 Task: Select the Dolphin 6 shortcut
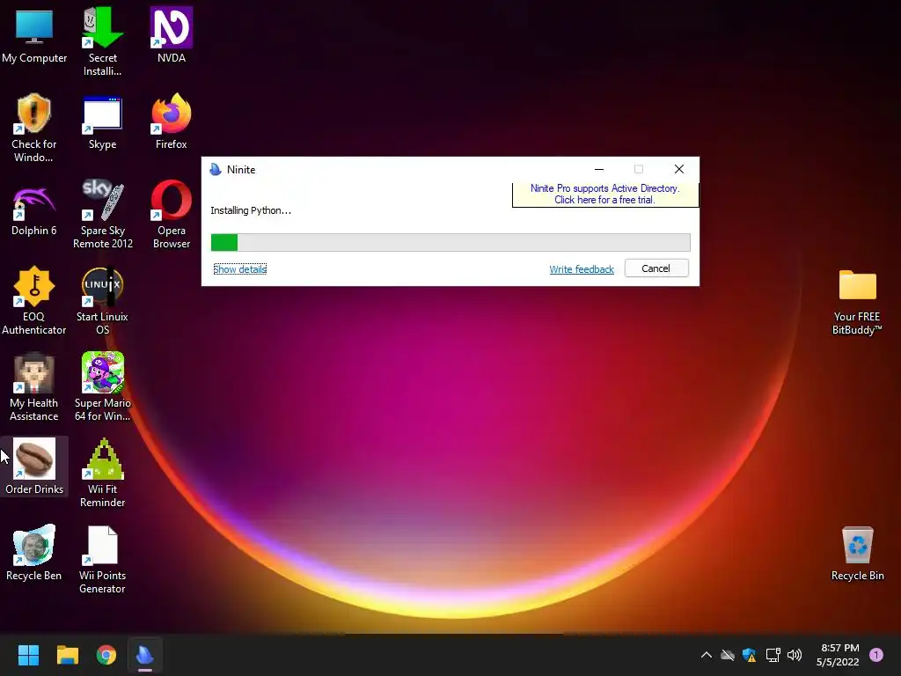pos(34,208)
